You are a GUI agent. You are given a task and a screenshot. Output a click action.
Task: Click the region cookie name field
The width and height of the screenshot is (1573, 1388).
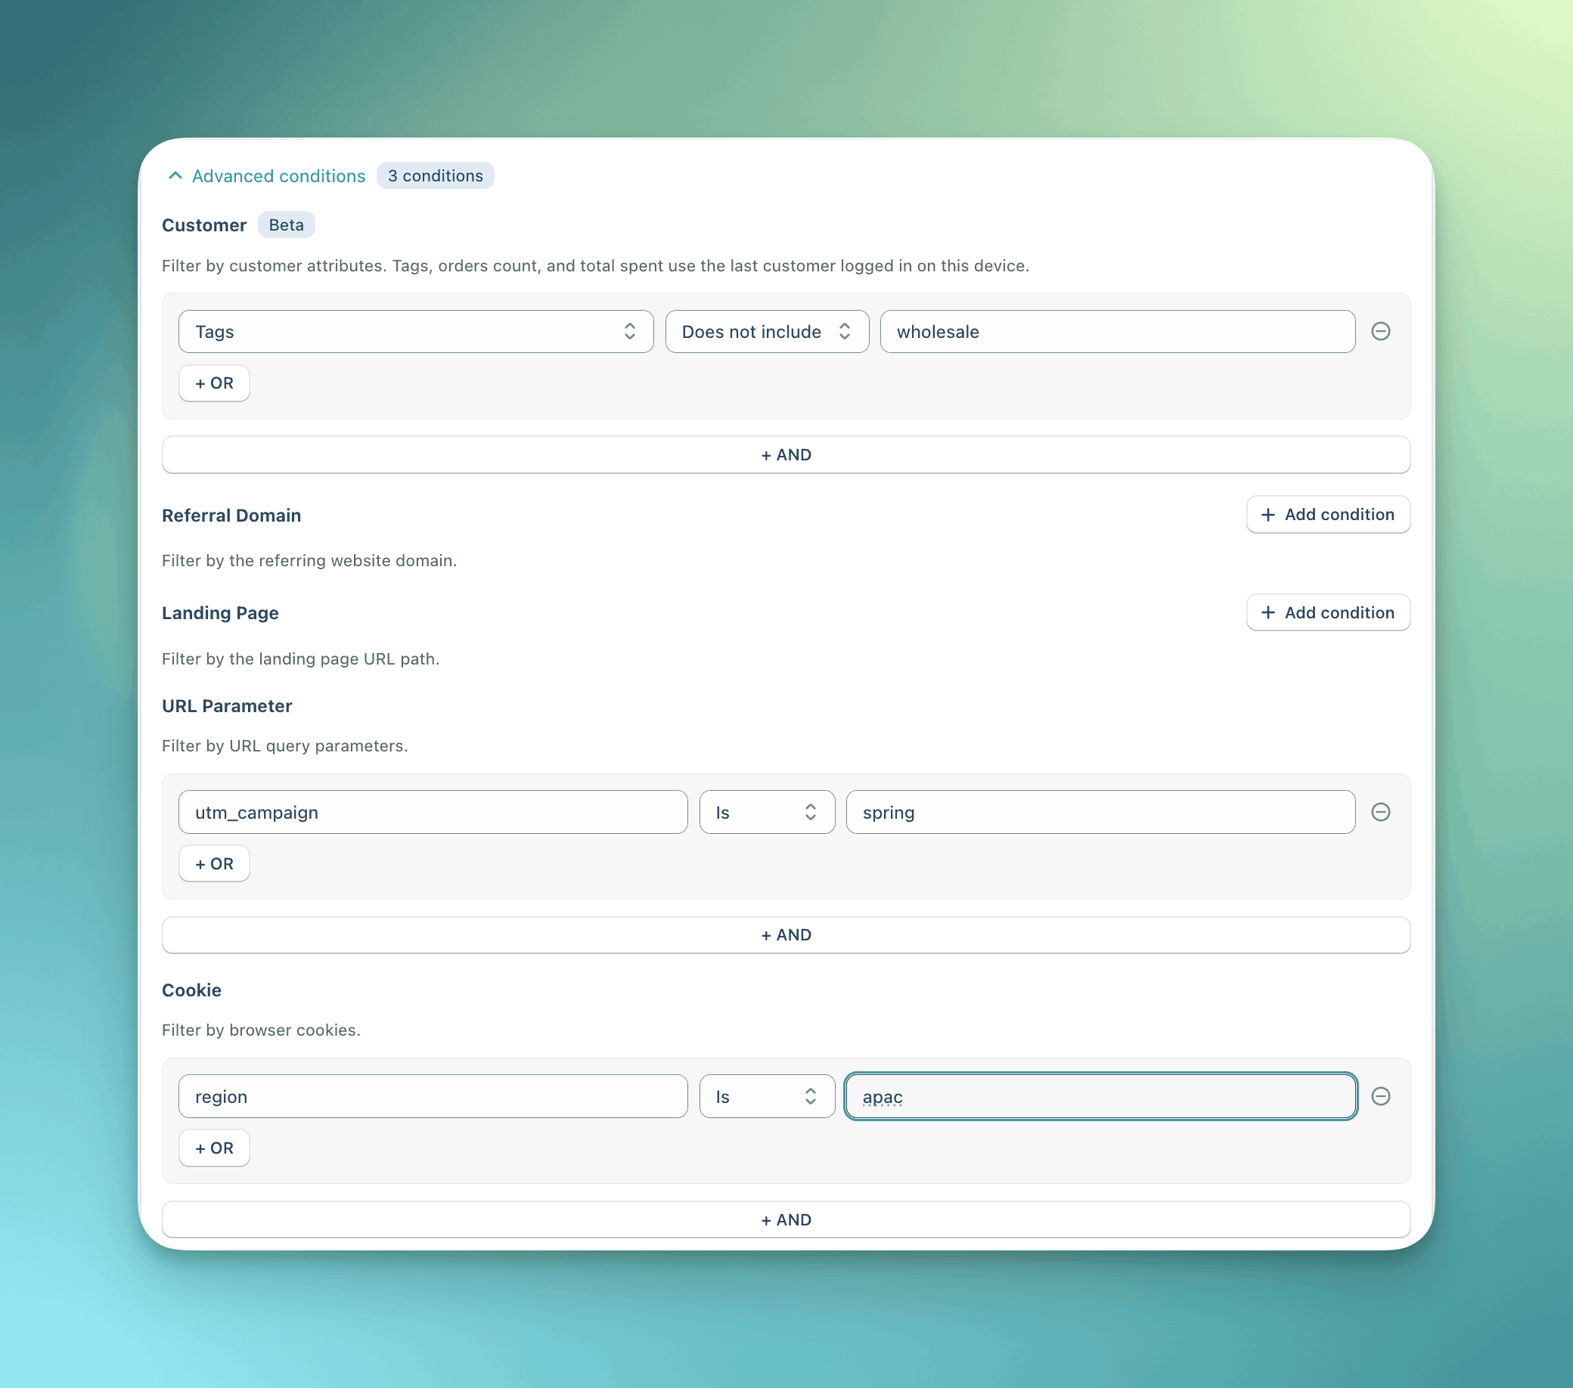pyautogui.click(x=433, y=1096)
